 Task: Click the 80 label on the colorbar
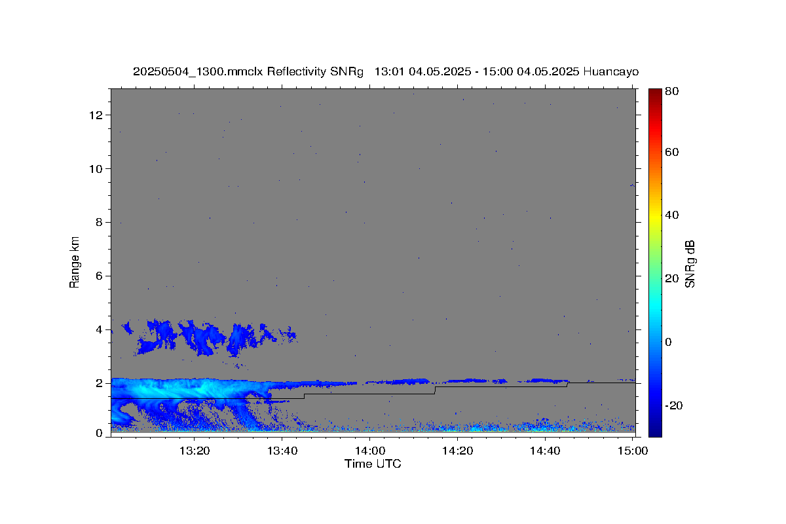(672, 91)
